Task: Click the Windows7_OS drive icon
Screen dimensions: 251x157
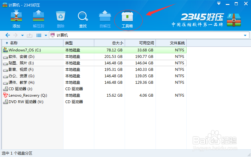Action: (x=6, y=50)
